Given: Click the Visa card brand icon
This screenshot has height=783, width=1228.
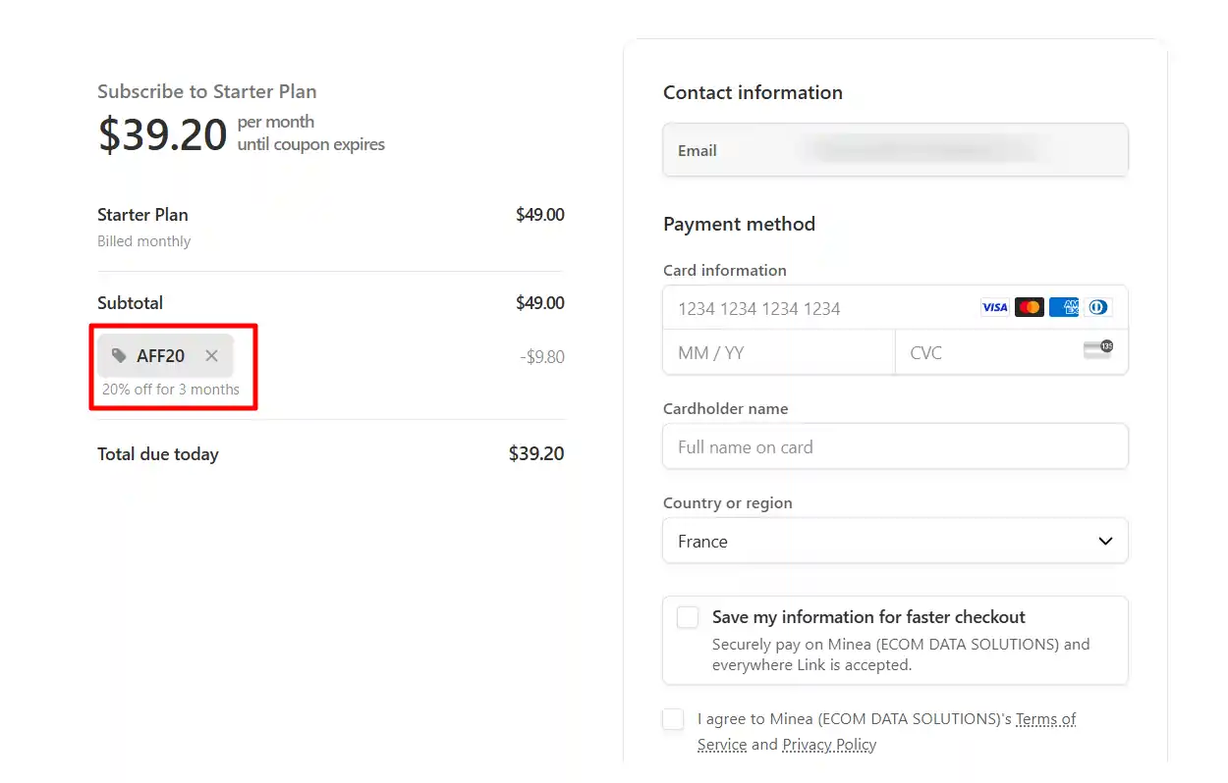Looking at the screenshot, I should tap(994, 307).
